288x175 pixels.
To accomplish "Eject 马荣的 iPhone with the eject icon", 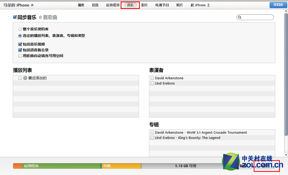I will click(x=32, y=5).
